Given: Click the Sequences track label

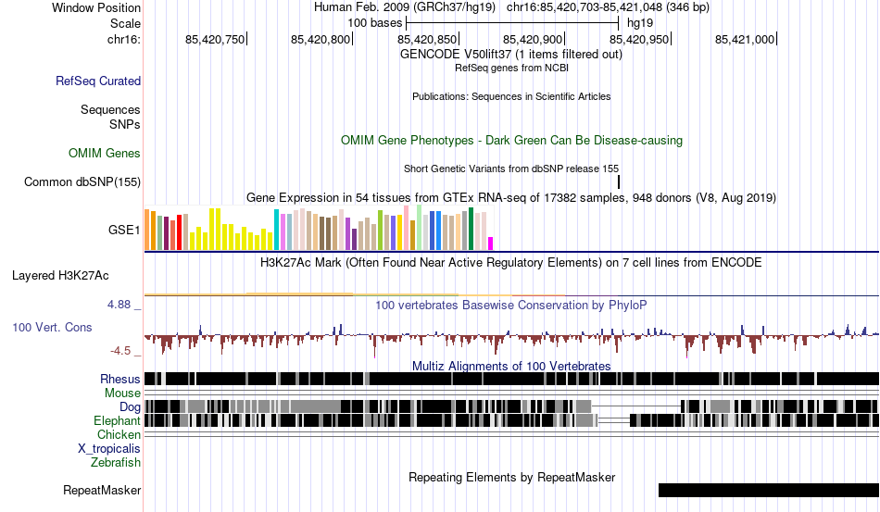Looking at the screenshot, I should pyautogui.click(x=110, y=109).
